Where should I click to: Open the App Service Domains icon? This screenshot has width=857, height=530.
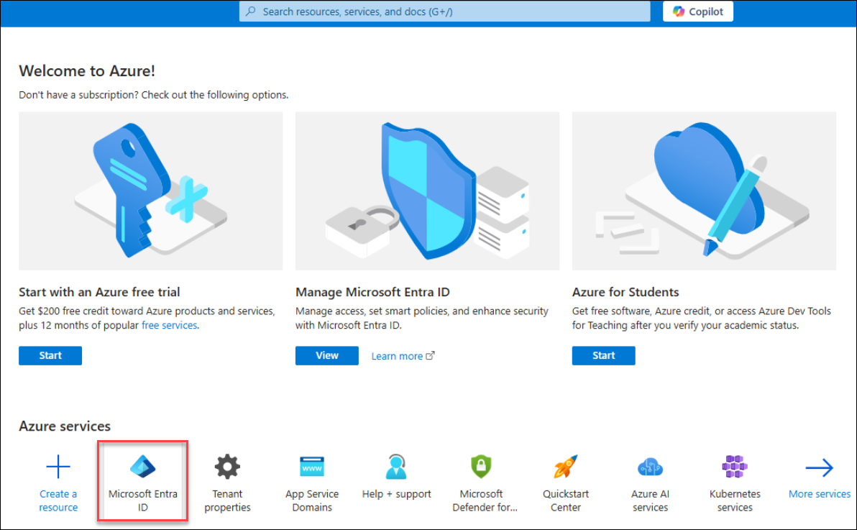(x=312, y=467)
